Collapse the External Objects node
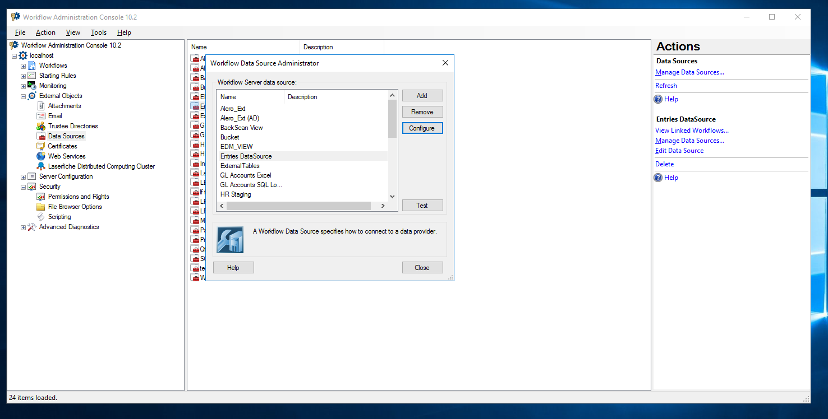 click(23, 96)
